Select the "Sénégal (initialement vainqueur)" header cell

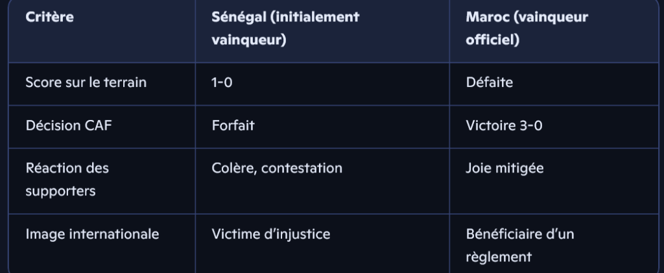[285, 28]
